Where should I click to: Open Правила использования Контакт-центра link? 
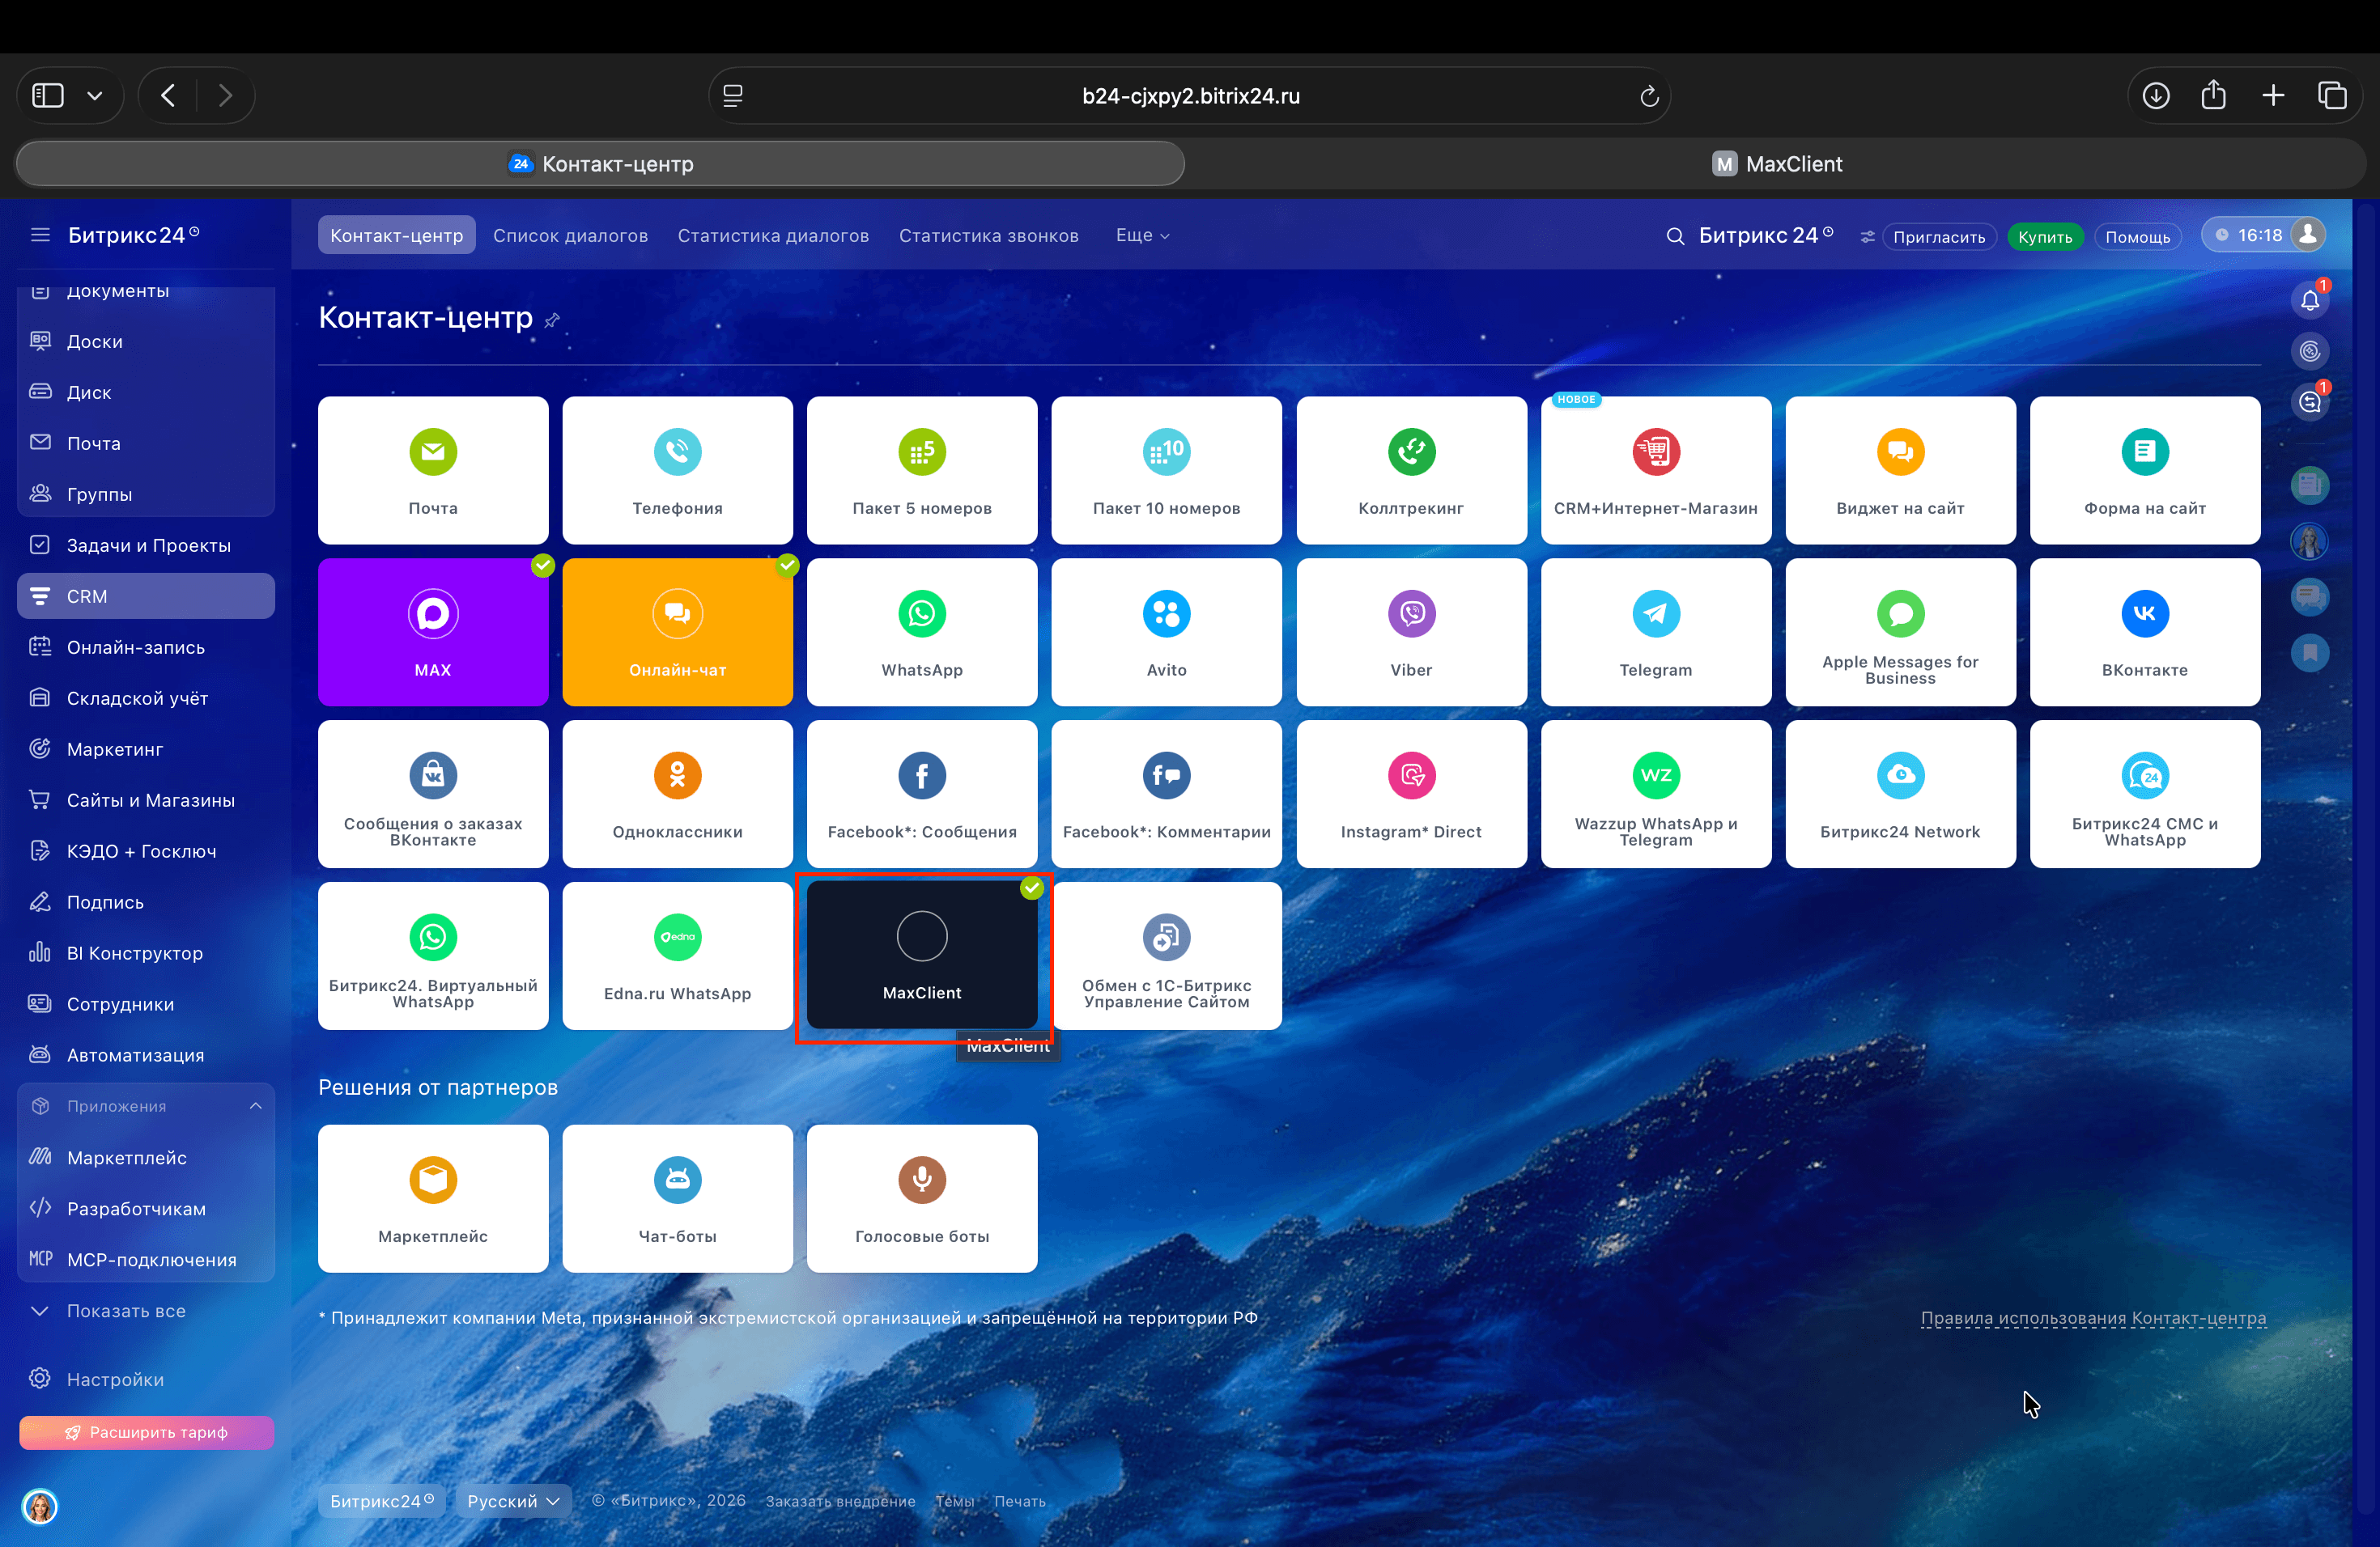(x=2093, y=1317)
